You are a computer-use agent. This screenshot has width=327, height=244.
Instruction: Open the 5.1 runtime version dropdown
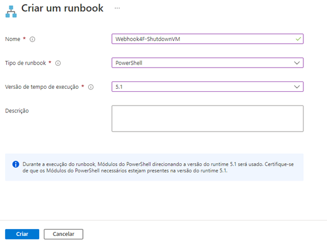point(208,87)
